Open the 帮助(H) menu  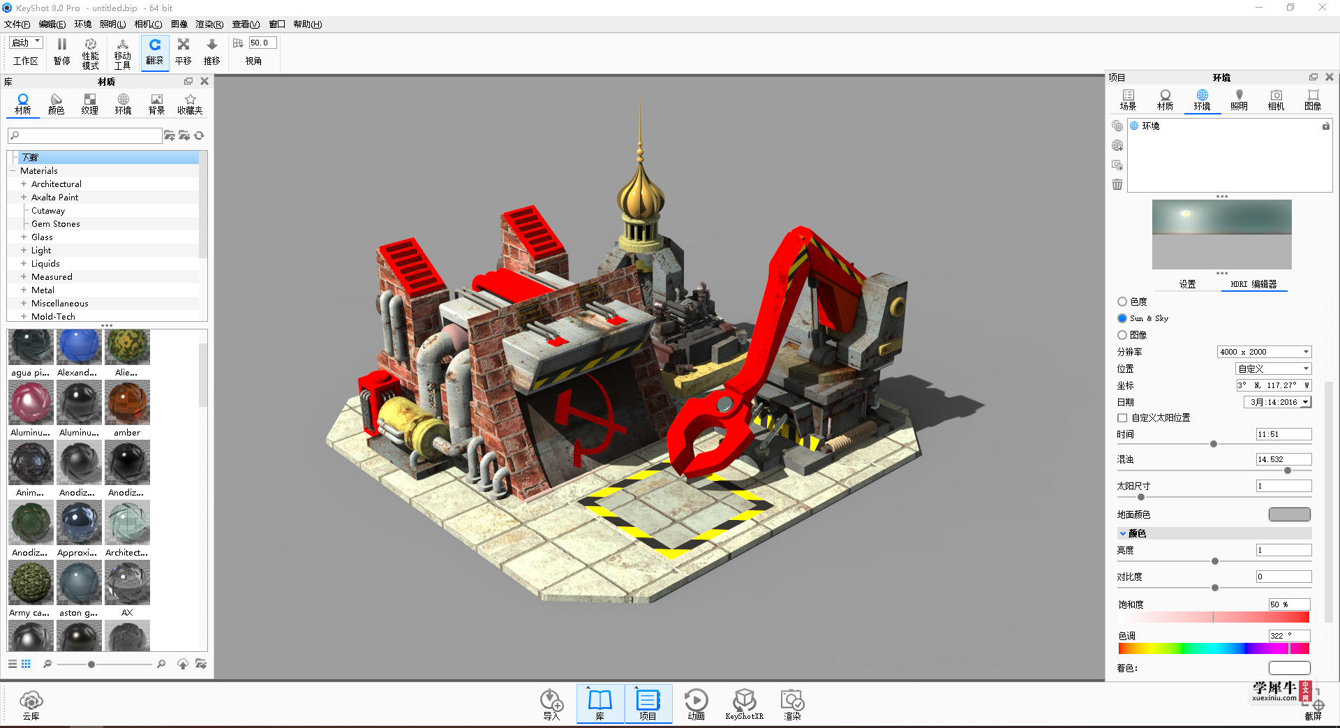click(307, 24)
